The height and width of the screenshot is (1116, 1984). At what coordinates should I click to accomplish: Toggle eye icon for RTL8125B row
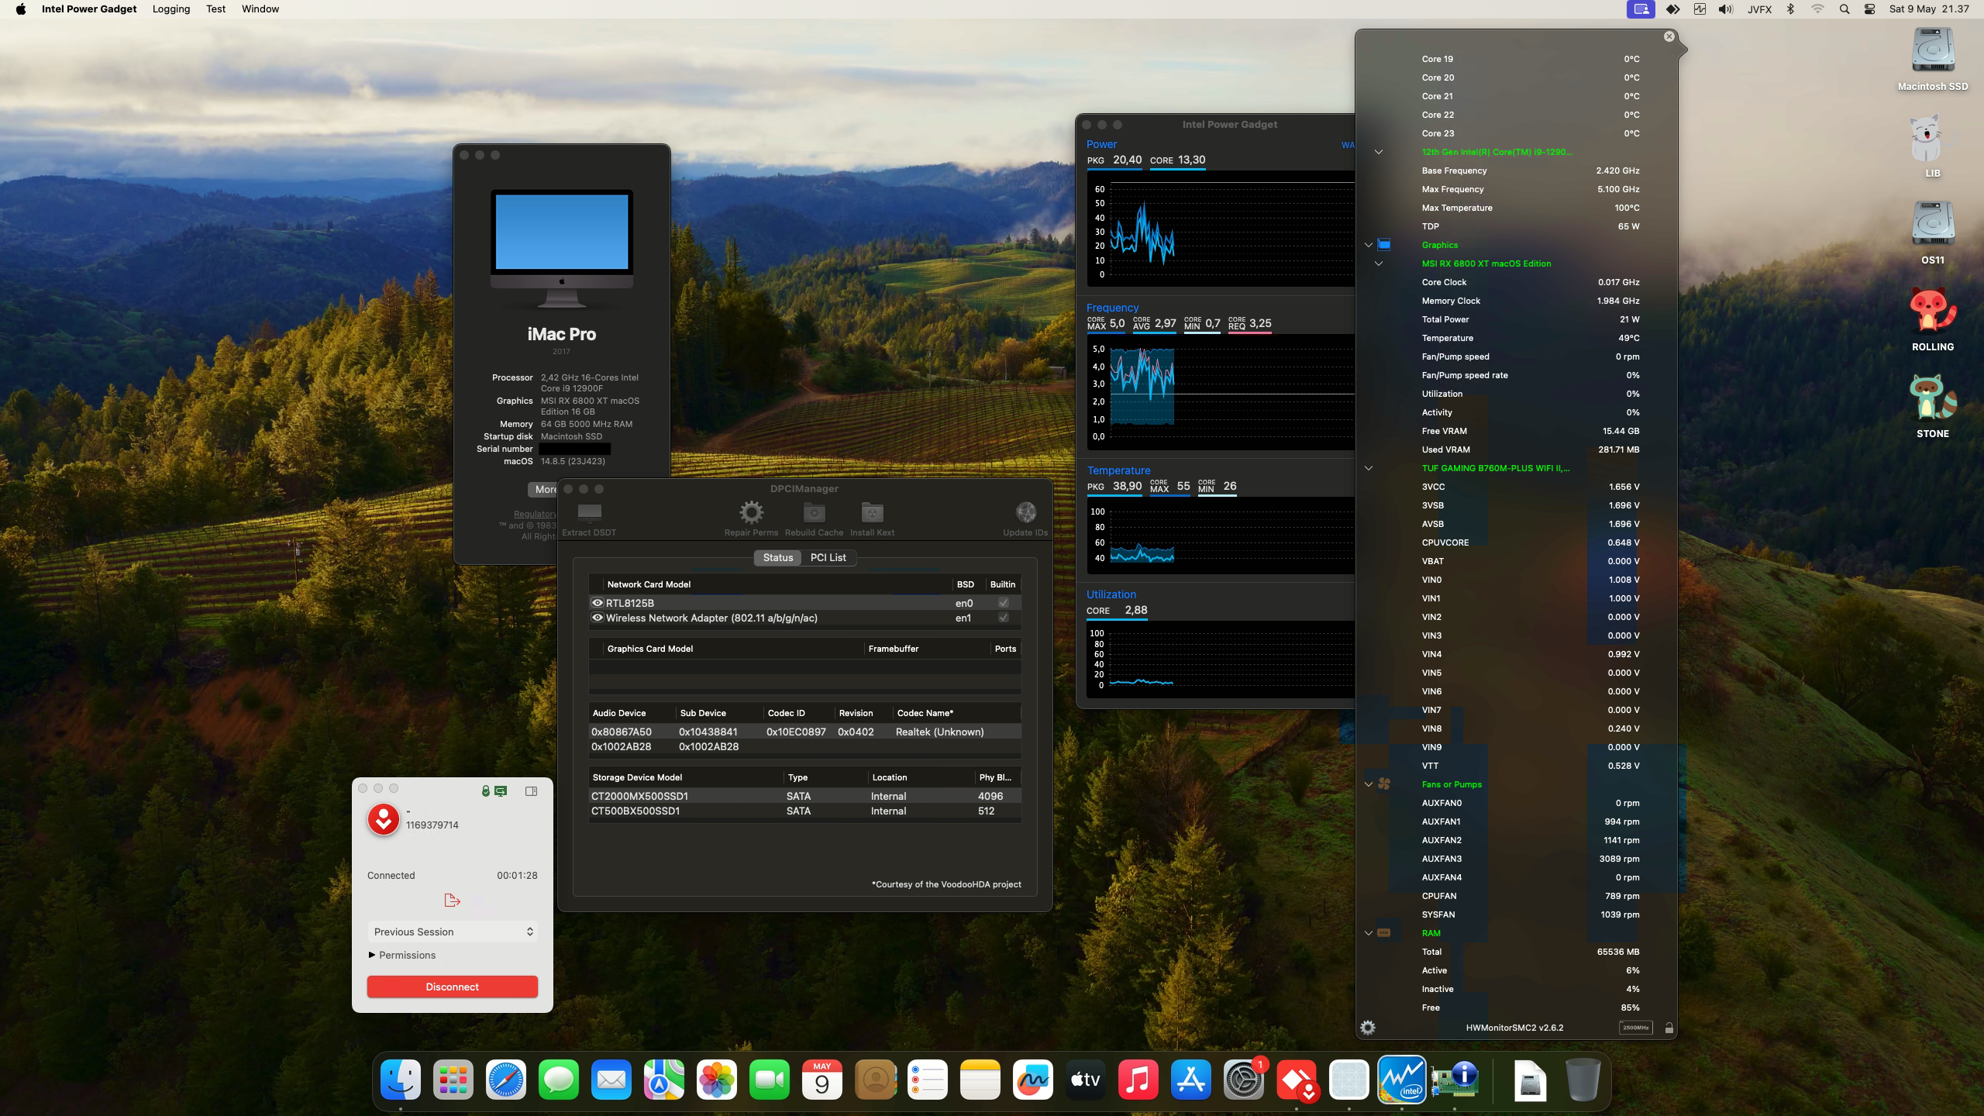[597, 603]
